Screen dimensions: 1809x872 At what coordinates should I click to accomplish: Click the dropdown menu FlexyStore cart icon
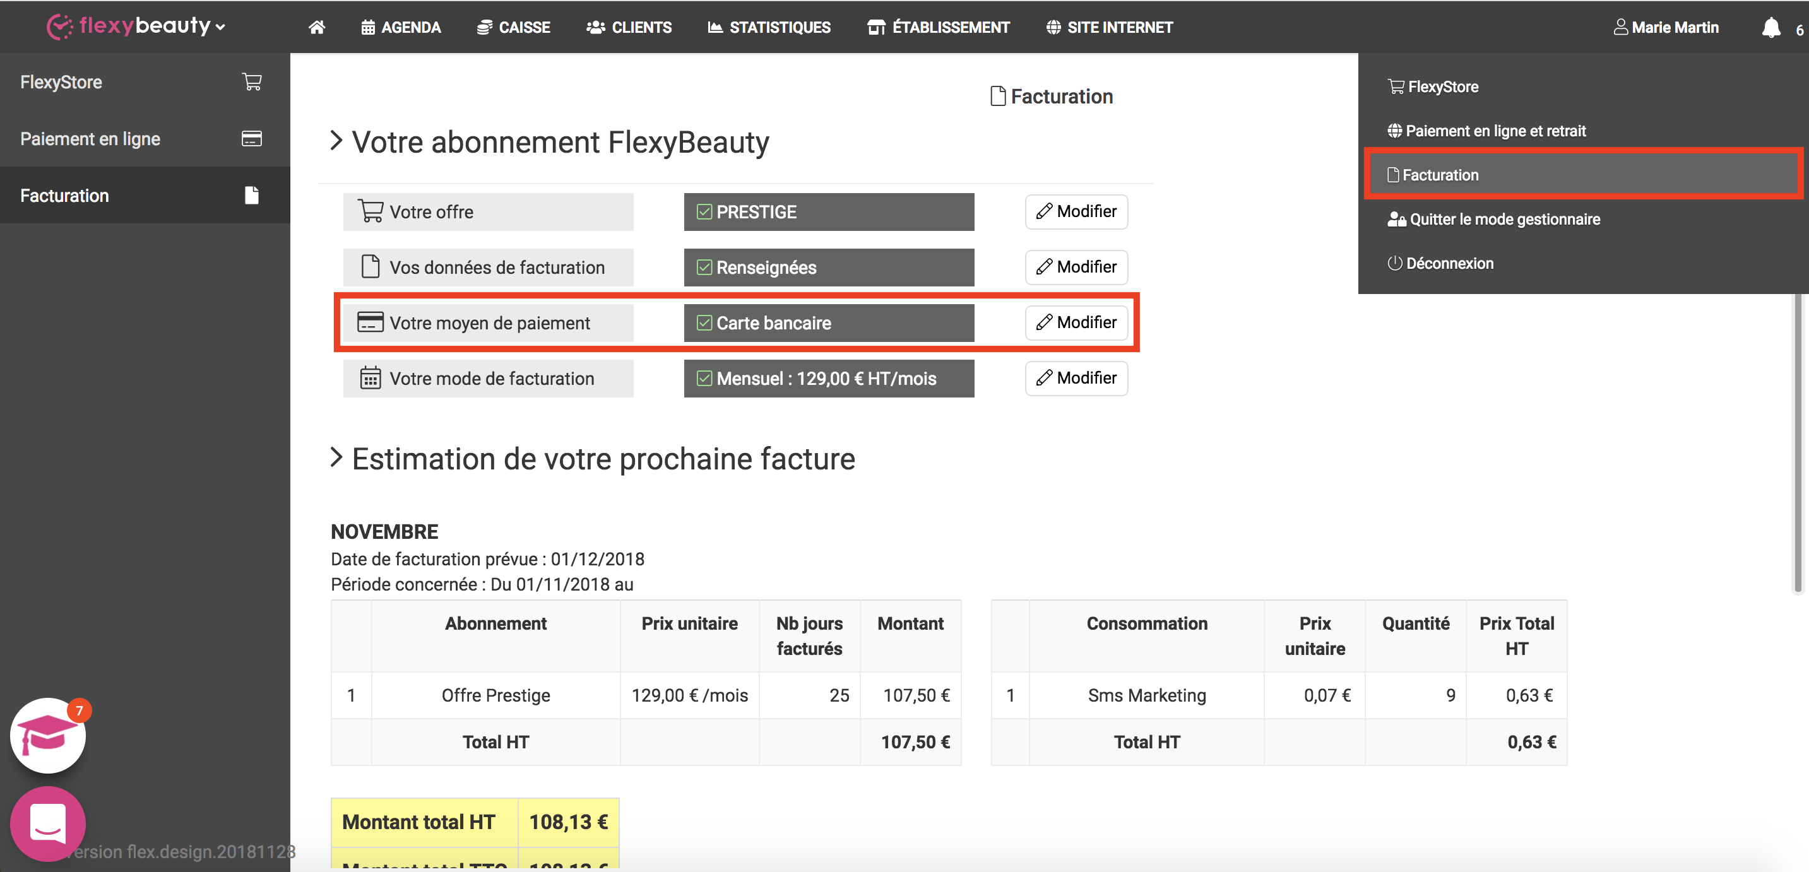click(1396, 87)
